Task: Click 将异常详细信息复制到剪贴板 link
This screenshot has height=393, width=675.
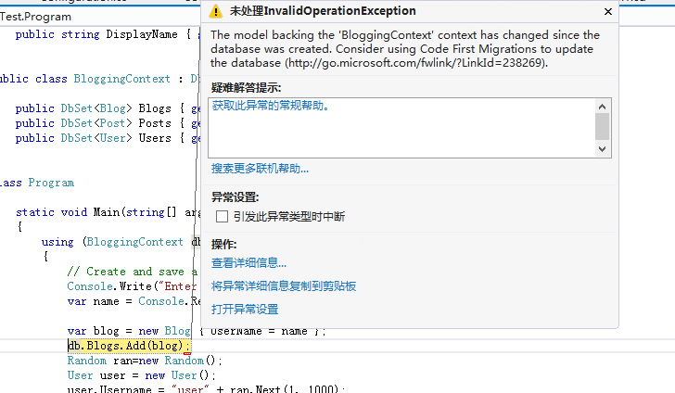Action: click(x=284, y=286)
